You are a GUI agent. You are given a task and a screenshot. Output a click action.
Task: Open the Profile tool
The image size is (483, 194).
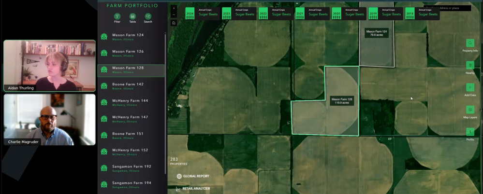pos(470,132)
